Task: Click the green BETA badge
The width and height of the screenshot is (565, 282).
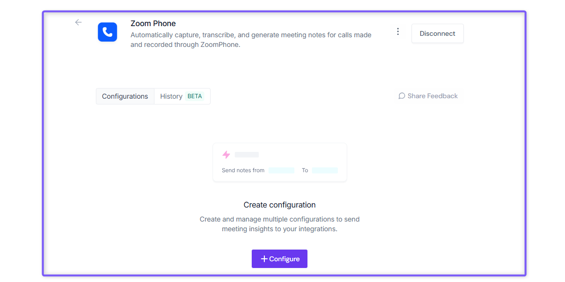Action: click(195, 96)
